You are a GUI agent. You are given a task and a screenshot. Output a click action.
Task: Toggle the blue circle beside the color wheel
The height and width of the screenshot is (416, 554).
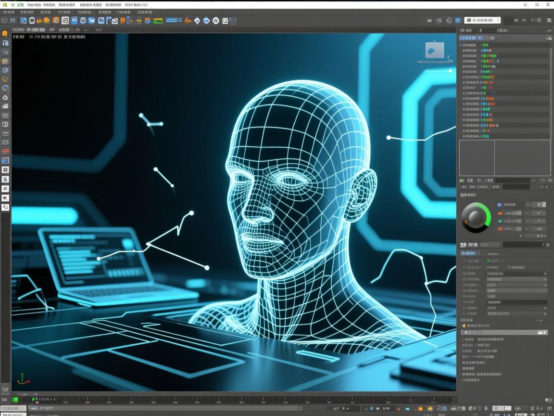point(499,205)
